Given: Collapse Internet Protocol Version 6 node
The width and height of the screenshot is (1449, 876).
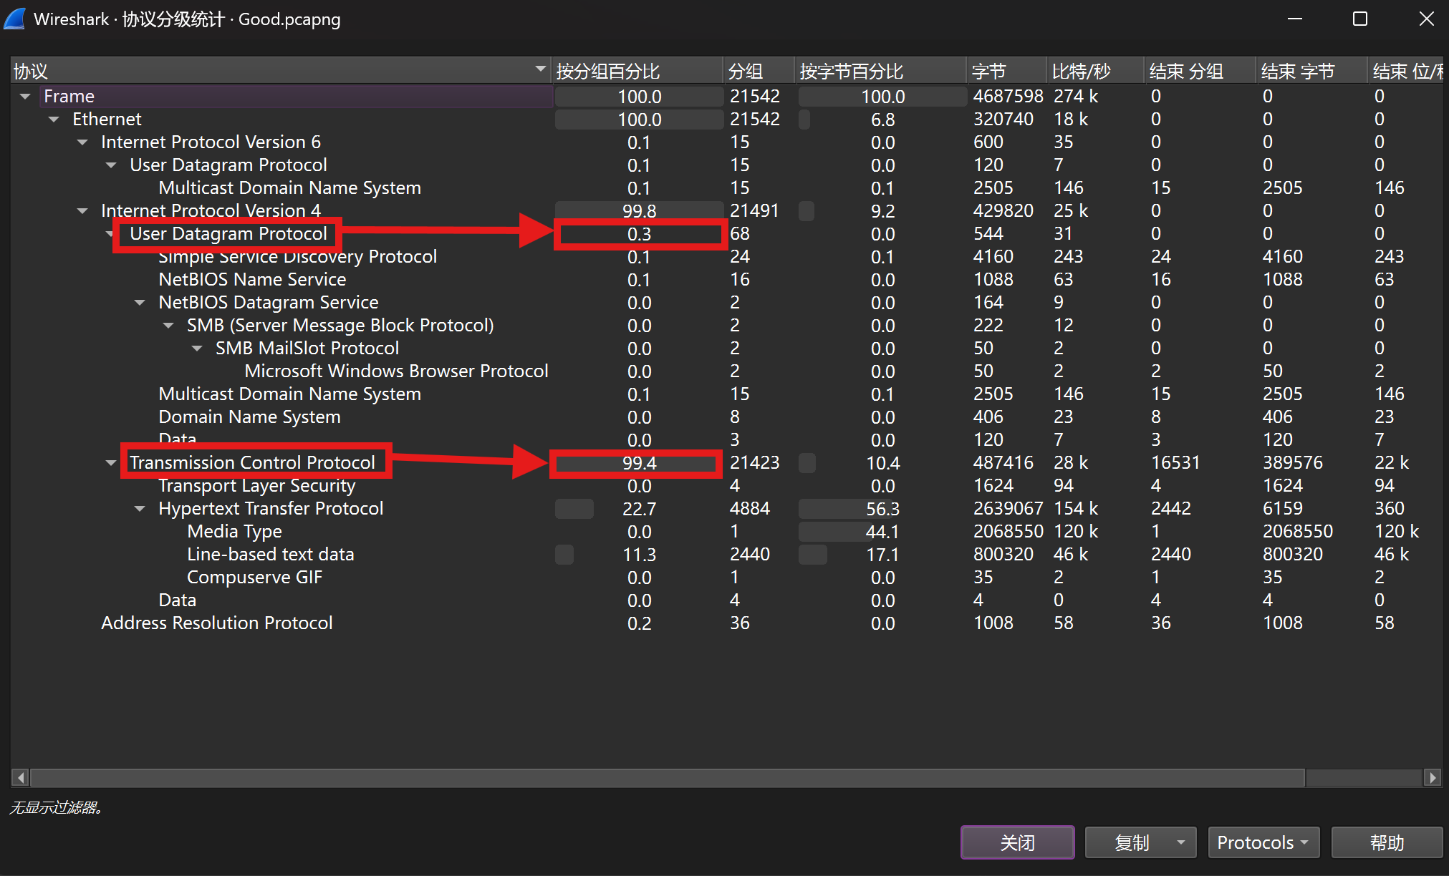Looking at the screenshot, I should (83, 142).
